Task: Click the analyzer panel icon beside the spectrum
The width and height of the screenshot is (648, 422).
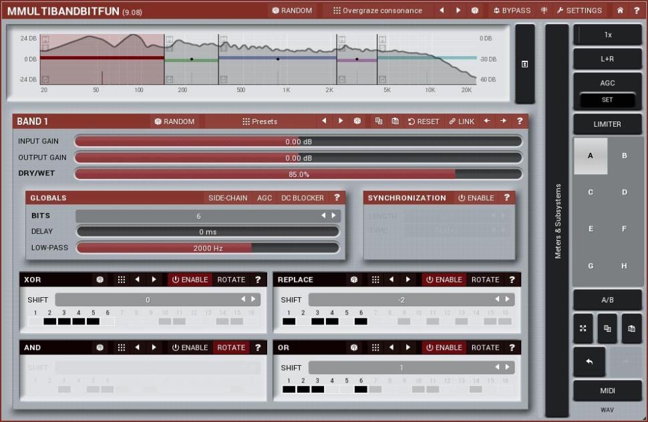Action: coord(524,64)
